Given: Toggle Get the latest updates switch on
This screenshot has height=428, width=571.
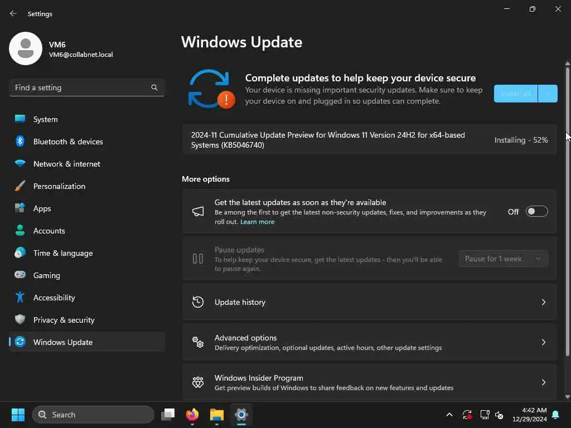Looking at the screenshot, I should coord(537,211).
